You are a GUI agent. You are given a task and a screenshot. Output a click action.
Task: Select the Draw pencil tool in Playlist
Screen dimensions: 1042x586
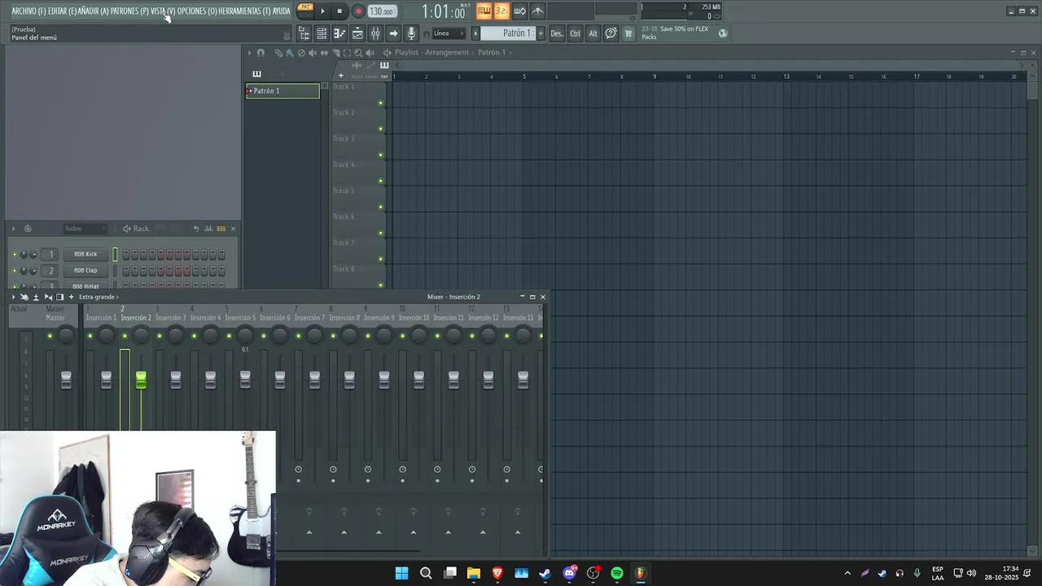click(279, 53)
